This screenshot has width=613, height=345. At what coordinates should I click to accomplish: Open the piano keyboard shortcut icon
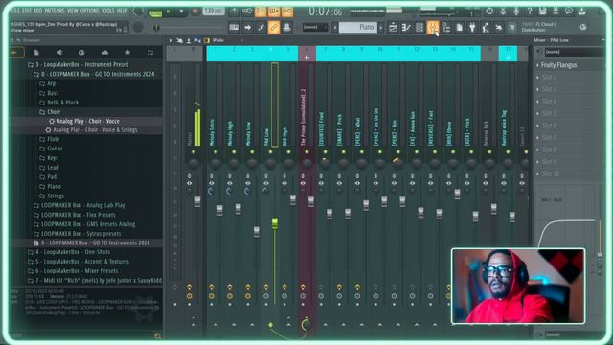pos(234,28)
